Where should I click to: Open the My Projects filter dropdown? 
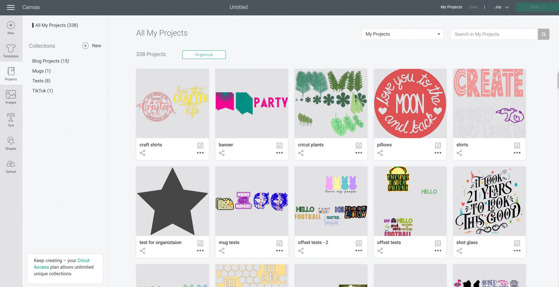pyautogui.click(x=402, y=34)
